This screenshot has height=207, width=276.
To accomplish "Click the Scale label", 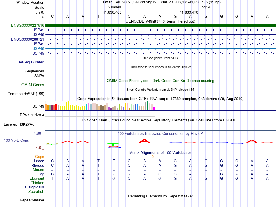I will (39, 7).
